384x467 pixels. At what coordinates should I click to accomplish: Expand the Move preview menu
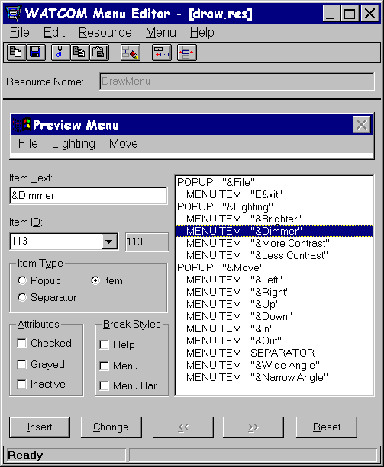pos(124,144)
